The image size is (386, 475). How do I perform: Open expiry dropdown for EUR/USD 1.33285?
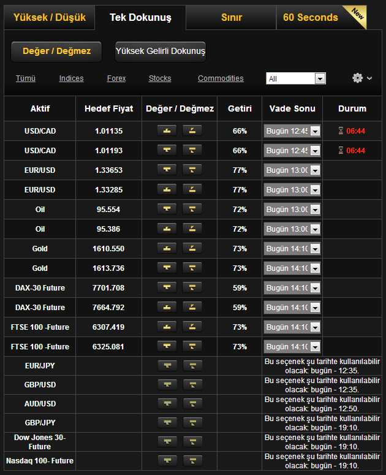[292, 189]
